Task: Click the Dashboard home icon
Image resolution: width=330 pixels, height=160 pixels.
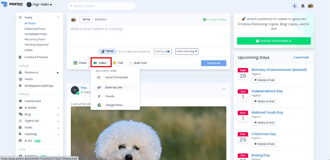Action: tap(20, 101)
